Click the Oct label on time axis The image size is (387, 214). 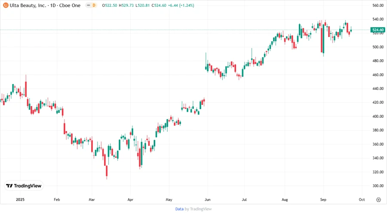point(362,199)
